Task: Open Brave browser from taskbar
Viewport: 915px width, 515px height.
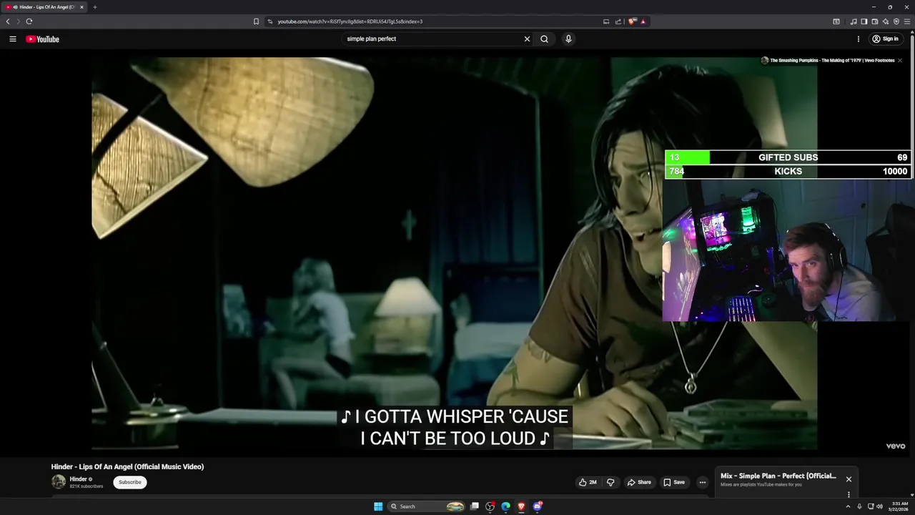Action: pos(521,506)
